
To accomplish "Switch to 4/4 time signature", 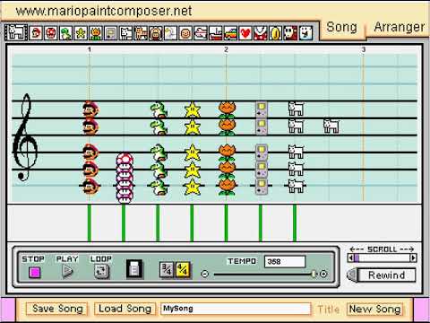I will (x=183, y=270).
